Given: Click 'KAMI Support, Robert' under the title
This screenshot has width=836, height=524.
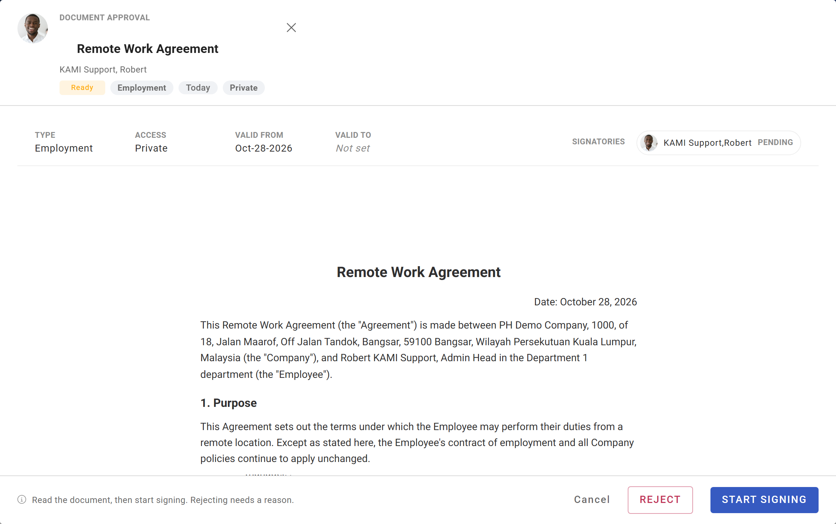Looking at the screenshot, I should [103, 70].
